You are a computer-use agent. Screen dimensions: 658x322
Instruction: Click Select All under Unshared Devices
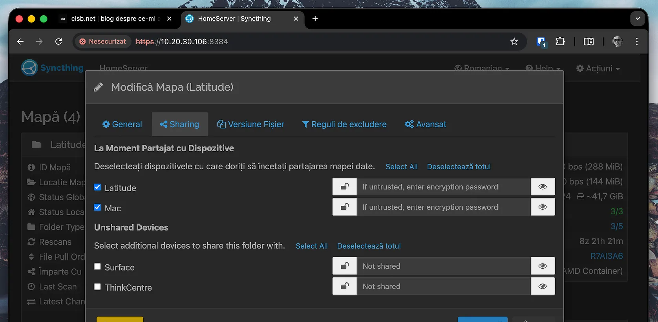(311, 246)
